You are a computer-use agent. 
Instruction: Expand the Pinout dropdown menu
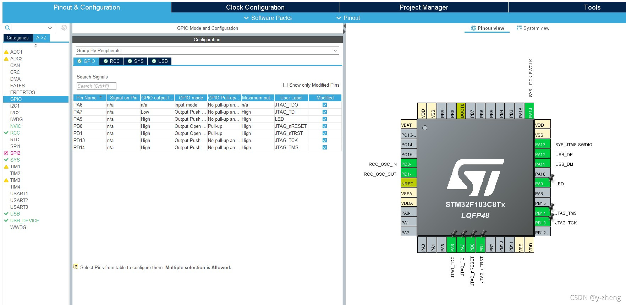point(348,18)
